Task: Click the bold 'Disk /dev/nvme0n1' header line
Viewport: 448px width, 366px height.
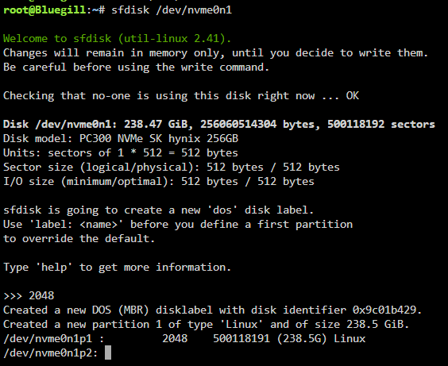Action: (x=219, y=124)
